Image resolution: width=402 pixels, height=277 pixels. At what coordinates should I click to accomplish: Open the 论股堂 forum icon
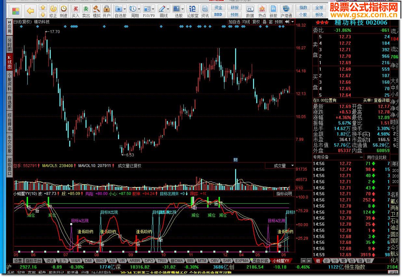pyautogui.click(x=193, y=11)
